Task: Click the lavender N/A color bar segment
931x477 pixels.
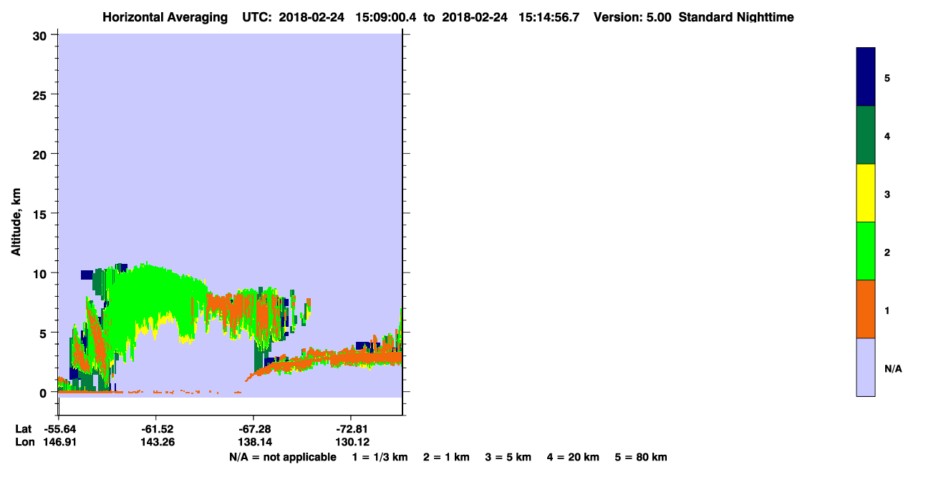Action: (866, 367)
